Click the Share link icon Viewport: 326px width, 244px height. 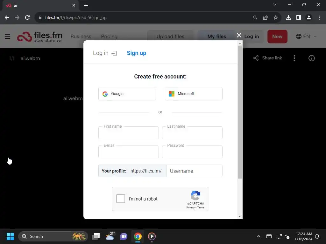pos(256,58)
